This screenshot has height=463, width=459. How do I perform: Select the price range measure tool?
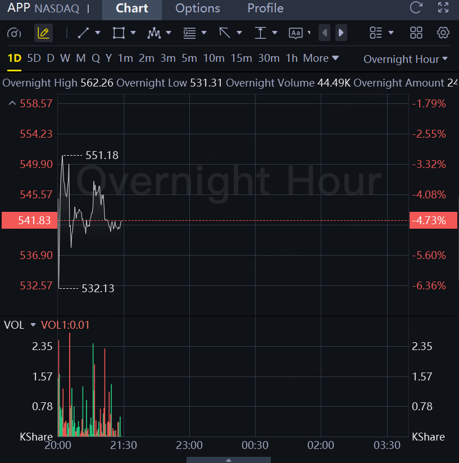(260, 33)
